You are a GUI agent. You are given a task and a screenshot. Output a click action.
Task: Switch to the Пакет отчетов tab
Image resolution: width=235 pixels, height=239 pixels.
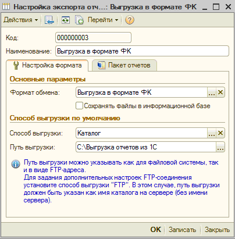(x=124, y=65)
